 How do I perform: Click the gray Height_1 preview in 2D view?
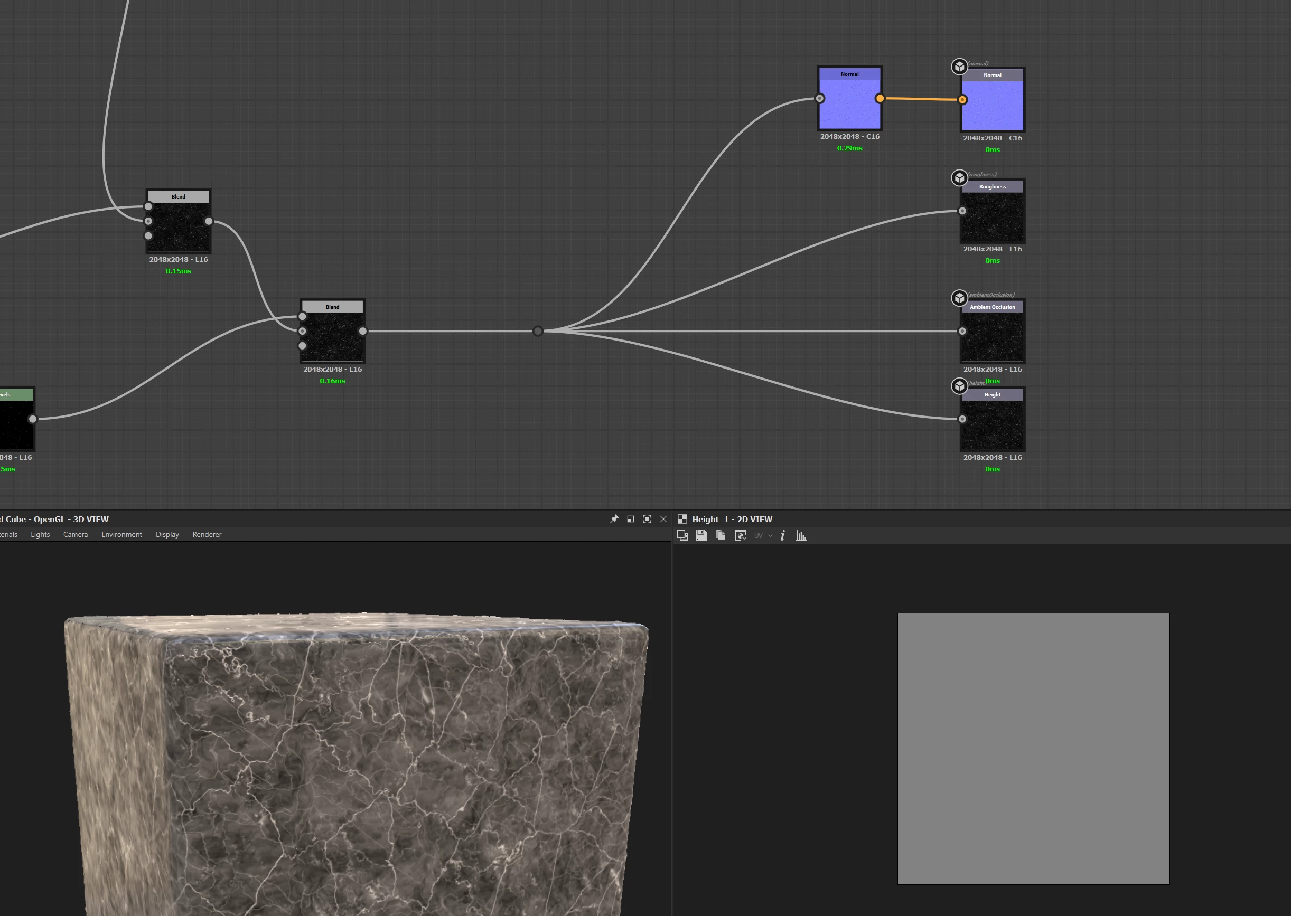tap(1033, 749)
